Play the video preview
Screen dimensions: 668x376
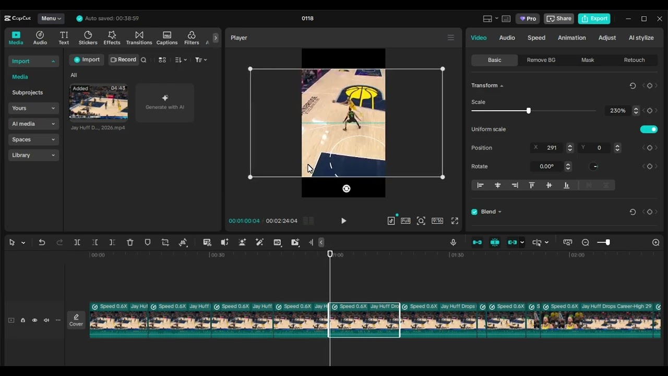pos(343,221)
